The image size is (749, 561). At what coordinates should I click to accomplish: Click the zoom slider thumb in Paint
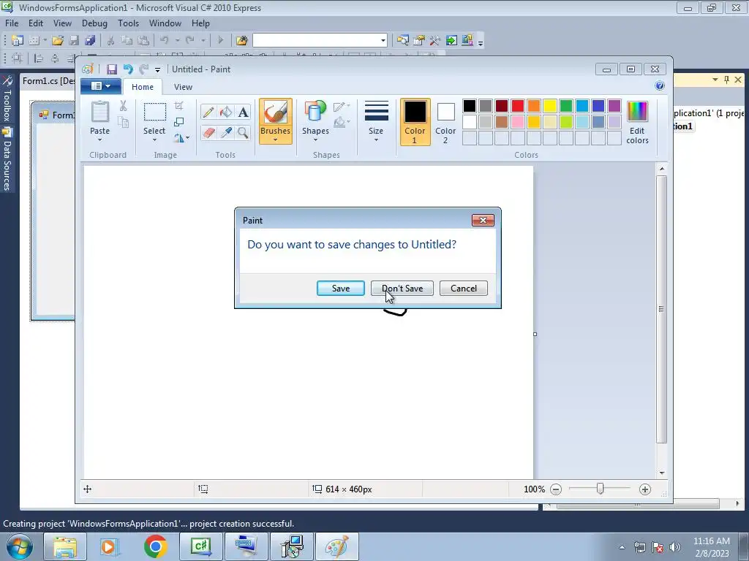(600, 489)
